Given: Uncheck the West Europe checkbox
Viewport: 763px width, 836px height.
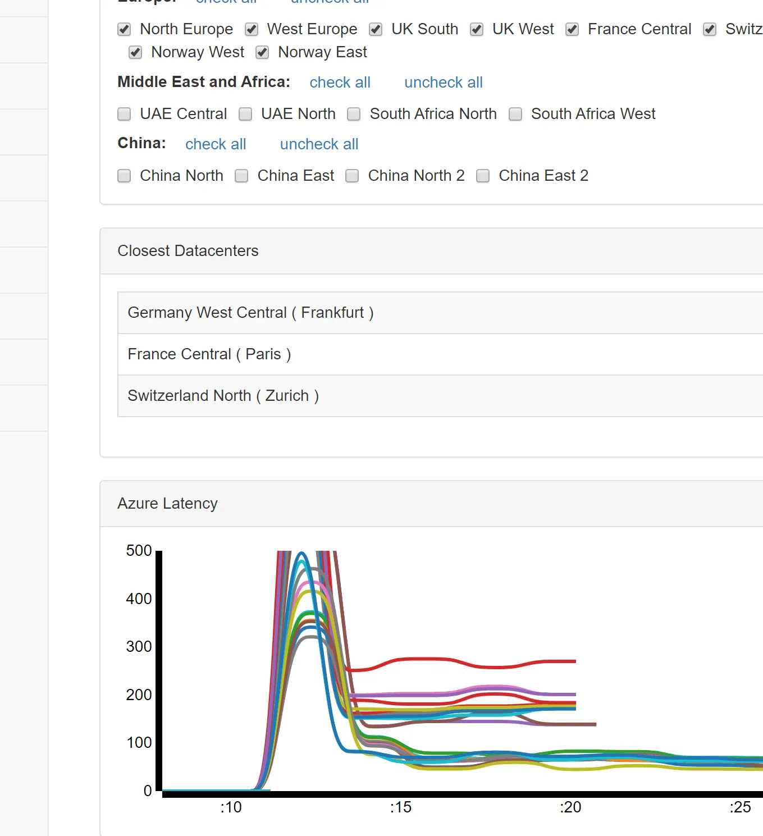Looking at the screenshot, I should pyautogui.click(x=252, y=30).
